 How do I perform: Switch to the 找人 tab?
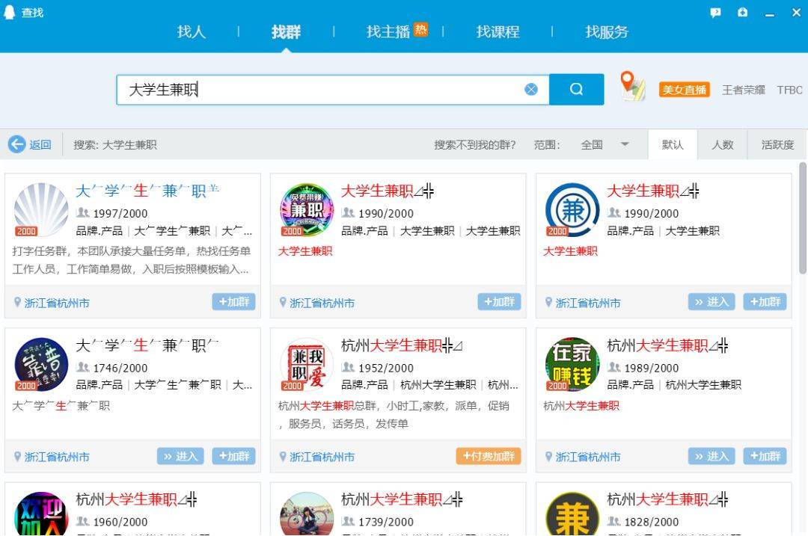click(192, 32)
